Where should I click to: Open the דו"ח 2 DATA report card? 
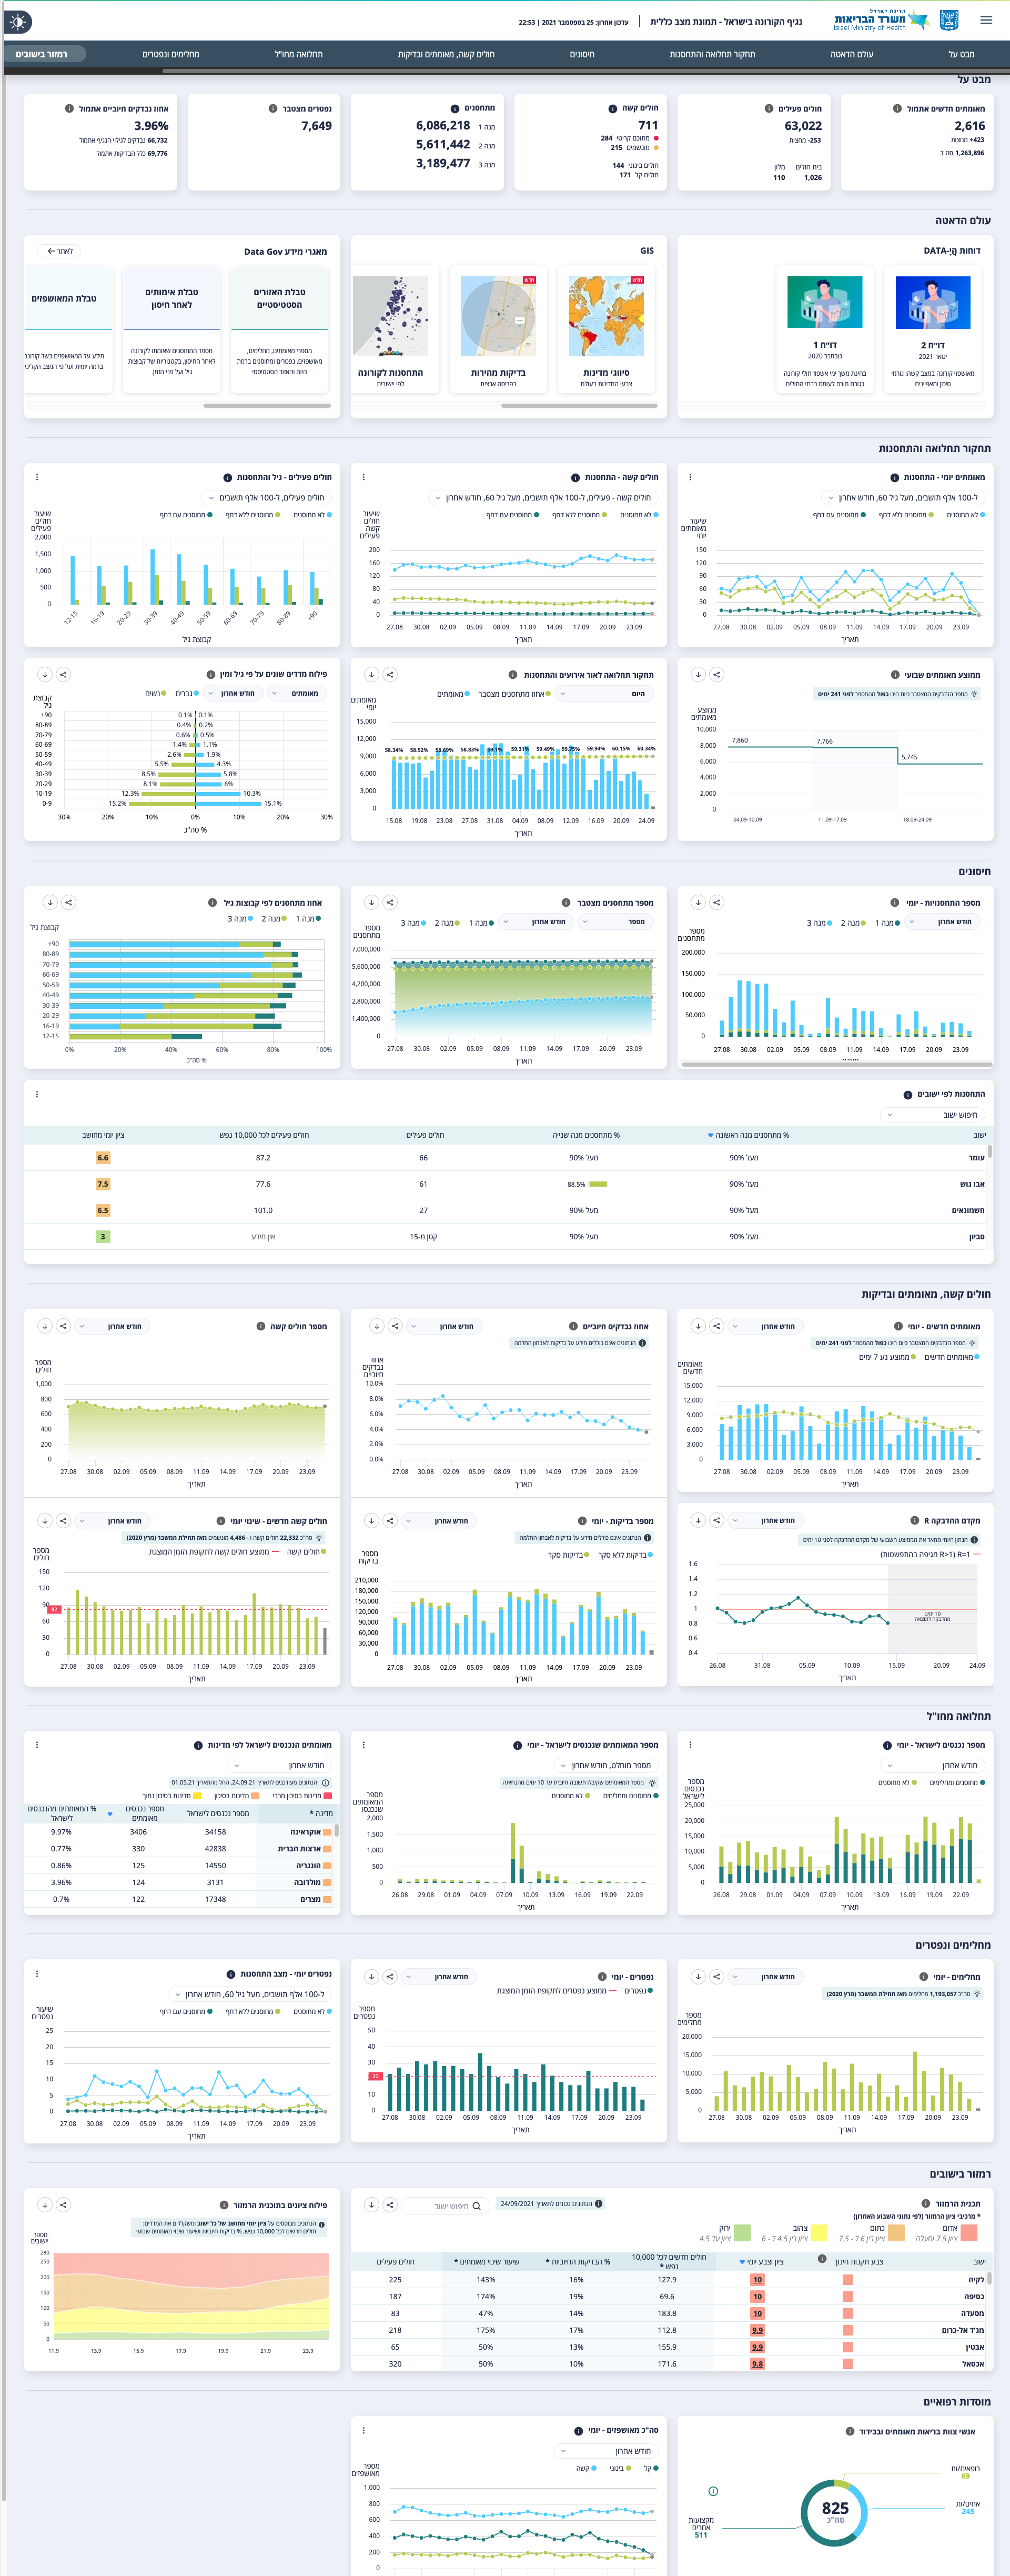932,330
